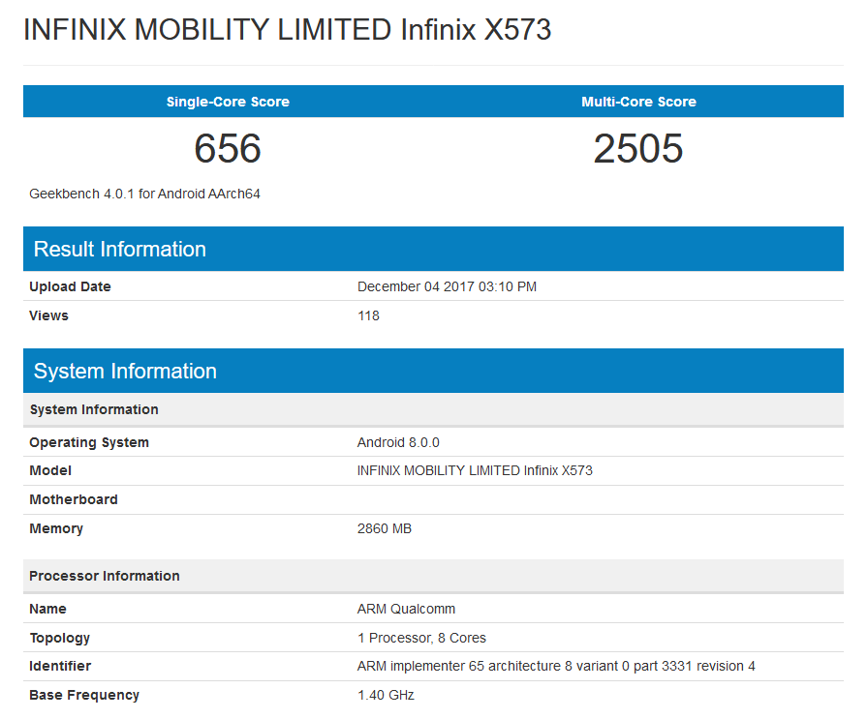Click the '1 Processor, 8 Cores' value

coord(421,638)
